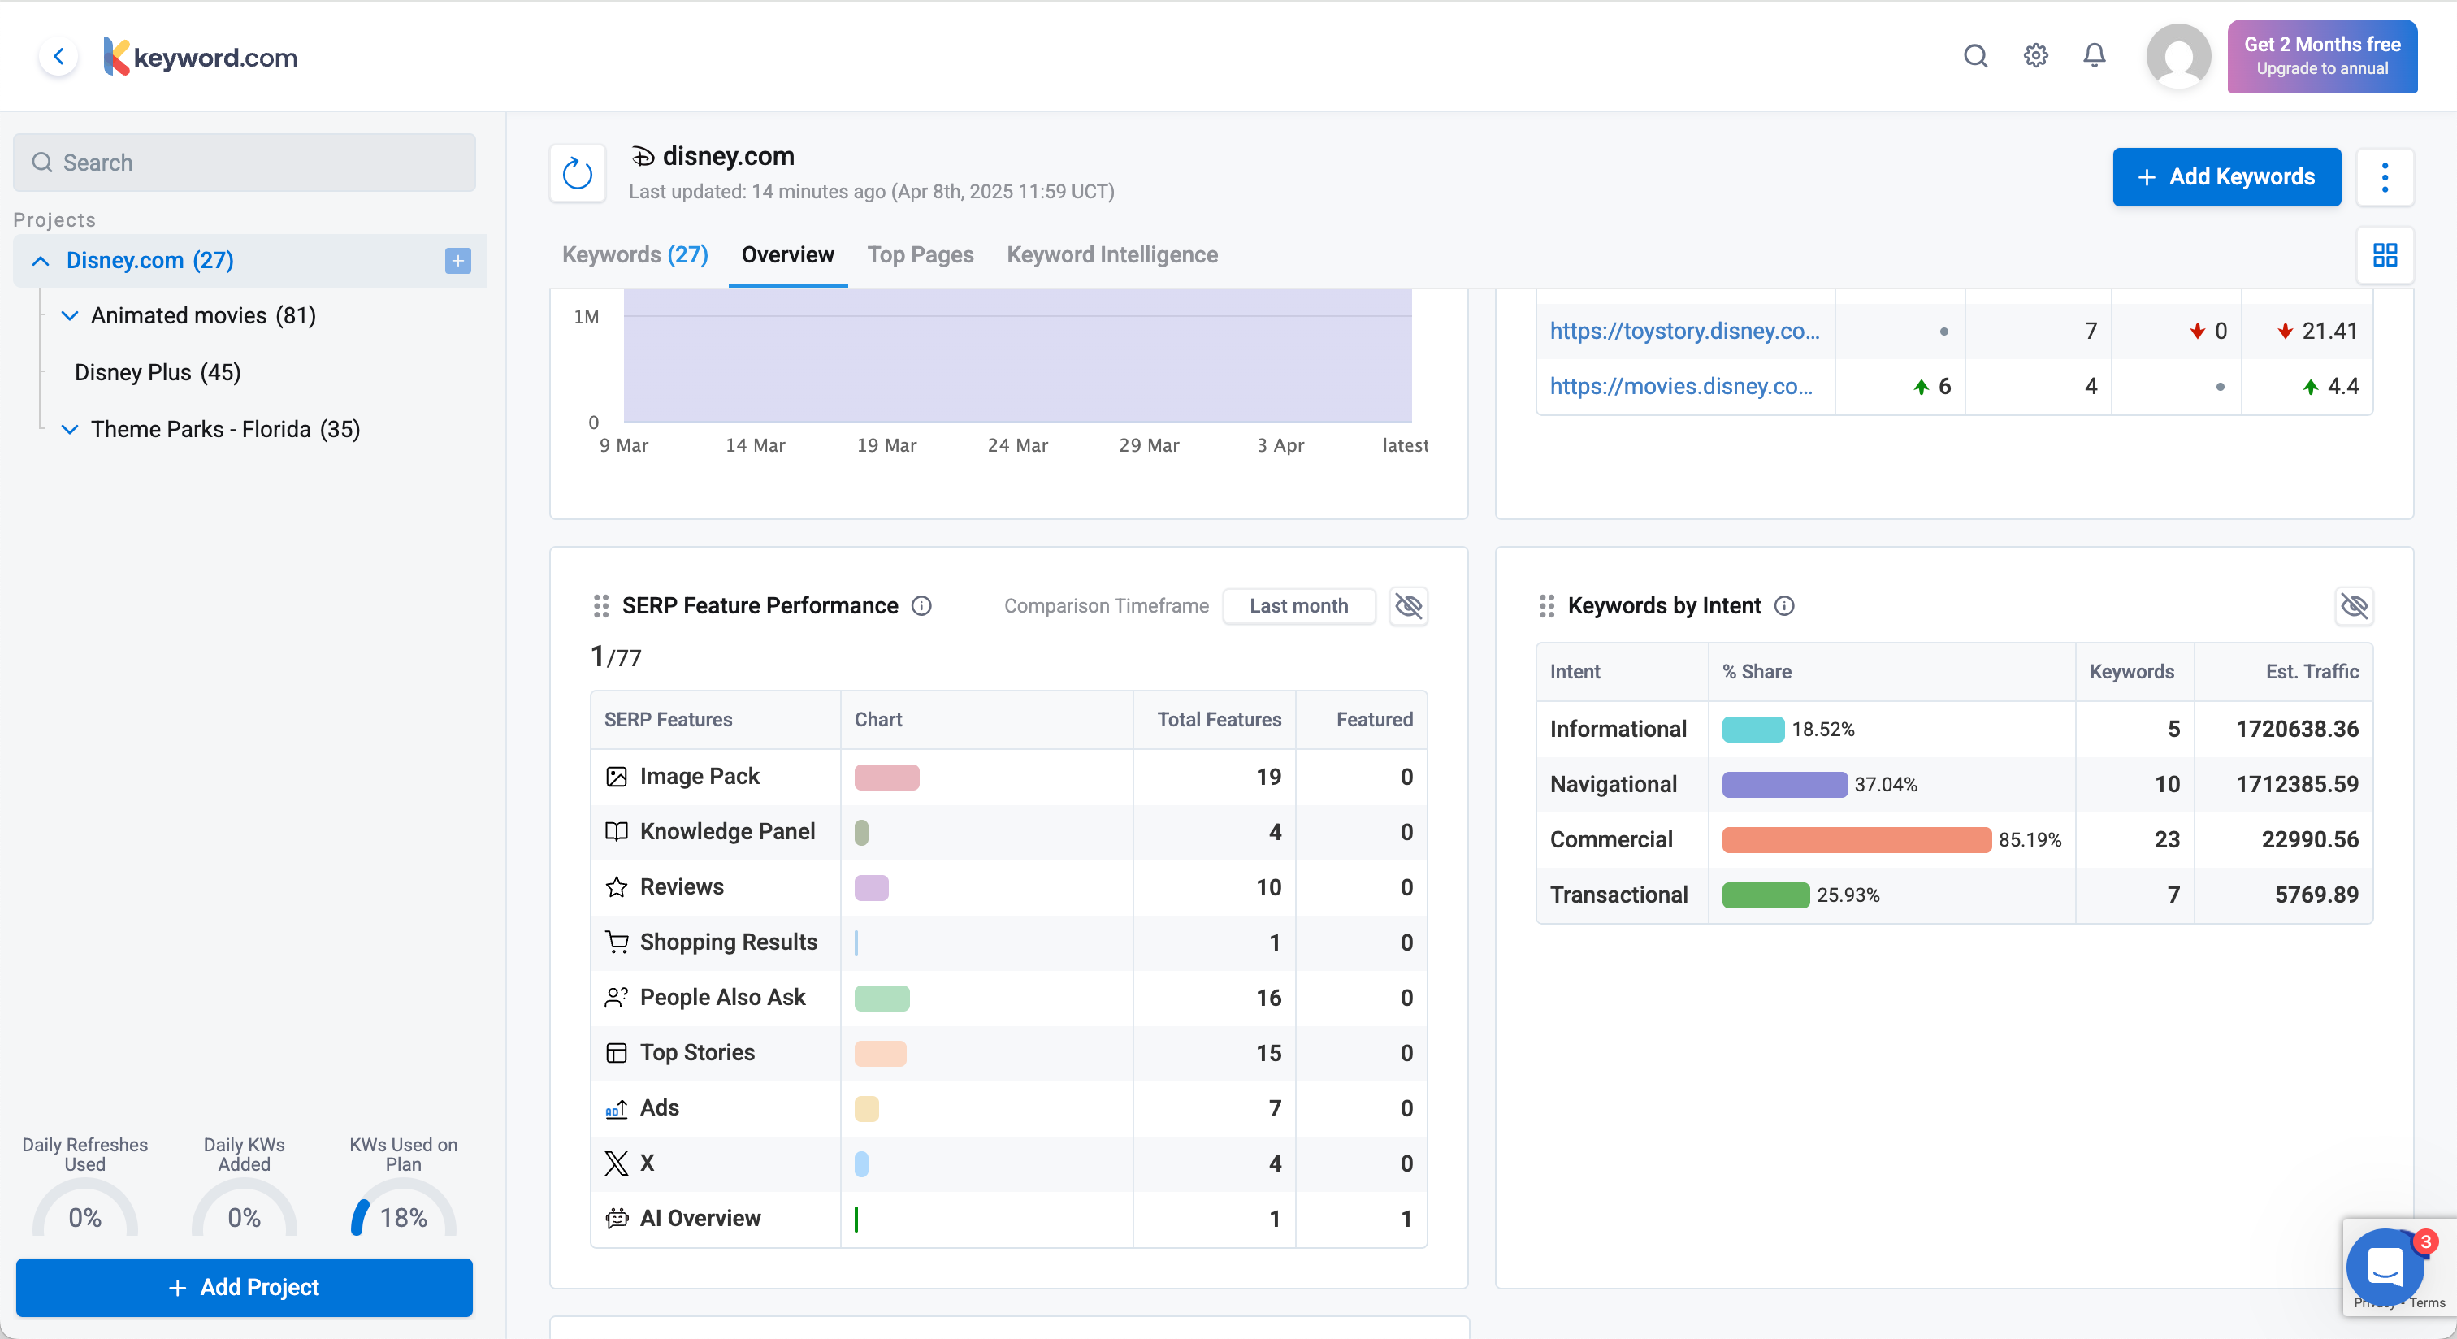The image size is (2457, 1339).
Task: Open the chat support bubble
Action: tap(2384, 1267)
